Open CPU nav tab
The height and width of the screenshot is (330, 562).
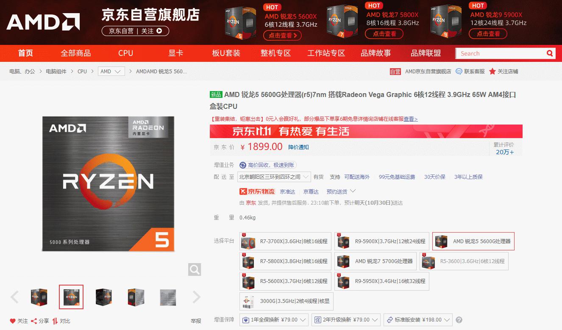click(126, 53)
